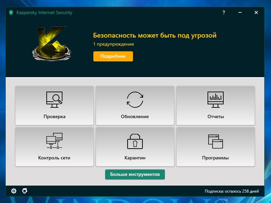The width and height of the screenshot is (271, 203).
Task: Open the Программы applications tile
Action: (215, 147)
